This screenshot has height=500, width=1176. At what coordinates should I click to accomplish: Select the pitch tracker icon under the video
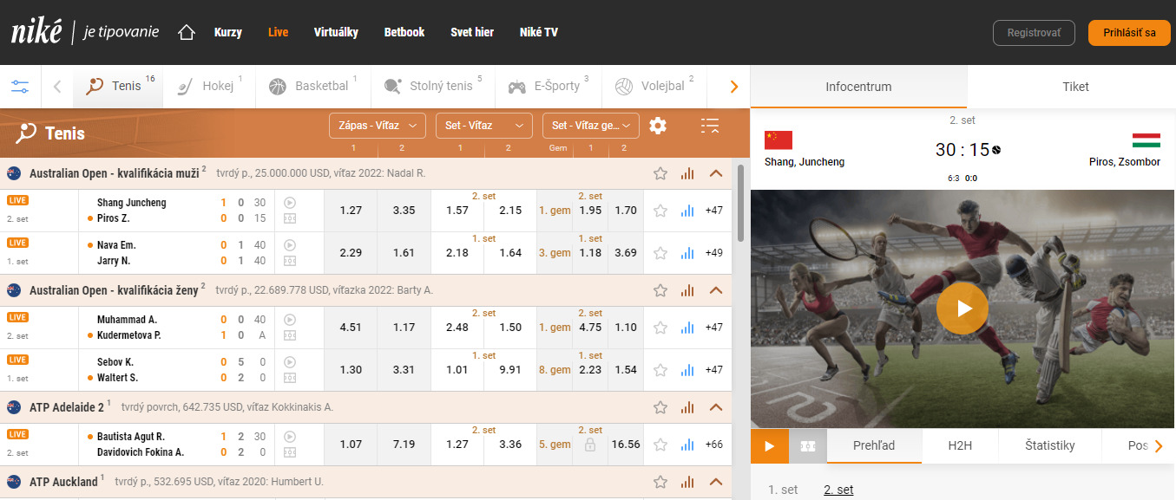[x=808, y=446]
